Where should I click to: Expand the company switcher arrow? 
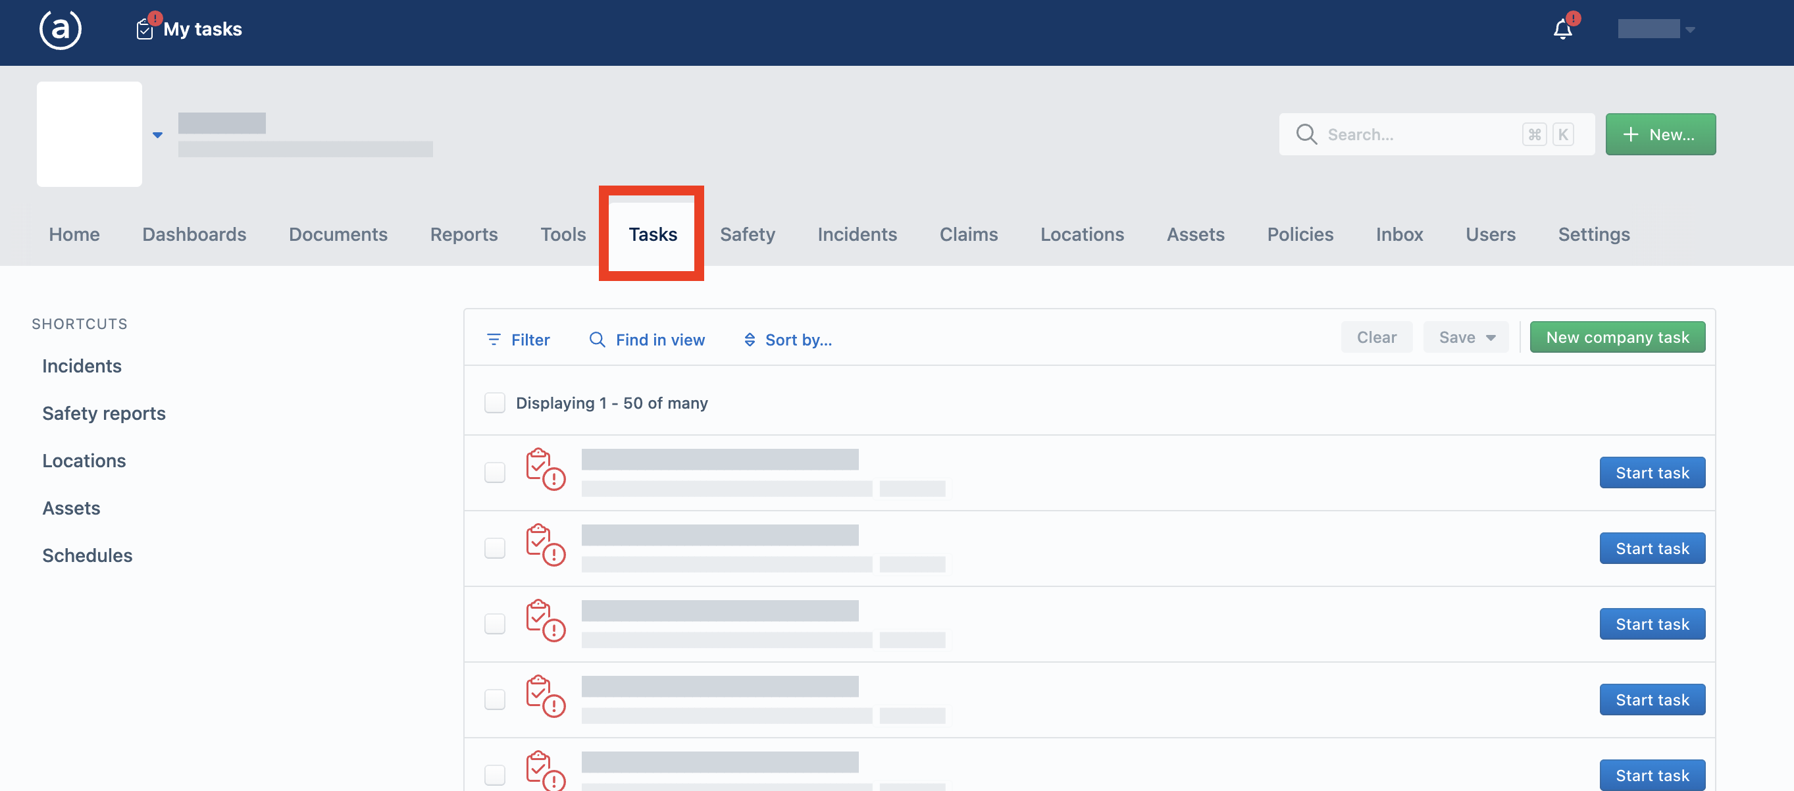pos(157,135)
